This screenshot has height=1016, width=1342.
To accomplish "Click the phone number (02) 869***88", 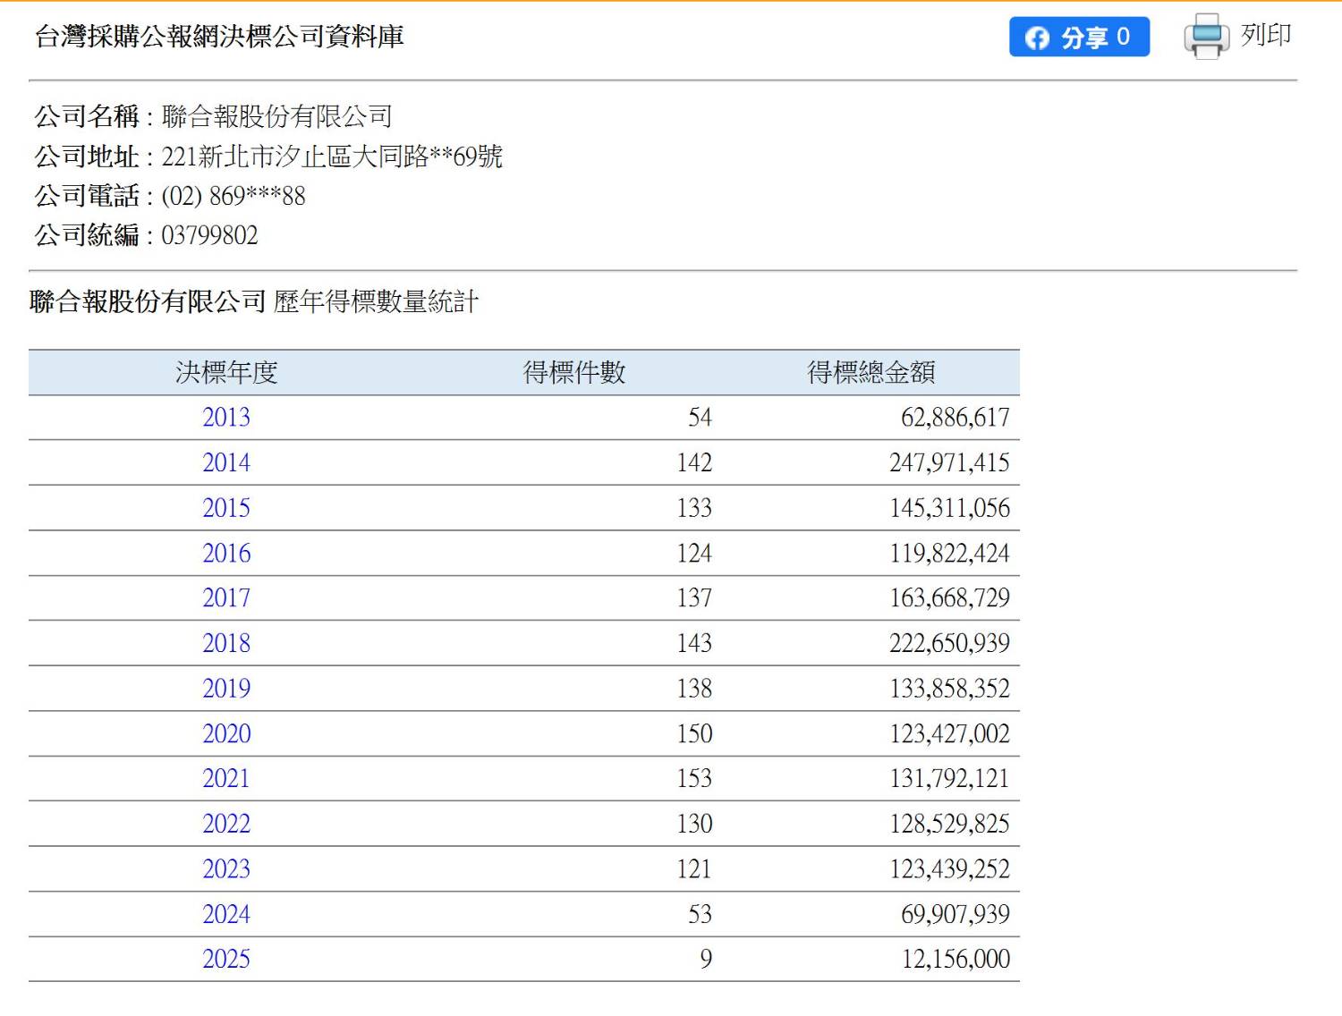I will pyautogui.click(x=234, y=196).
